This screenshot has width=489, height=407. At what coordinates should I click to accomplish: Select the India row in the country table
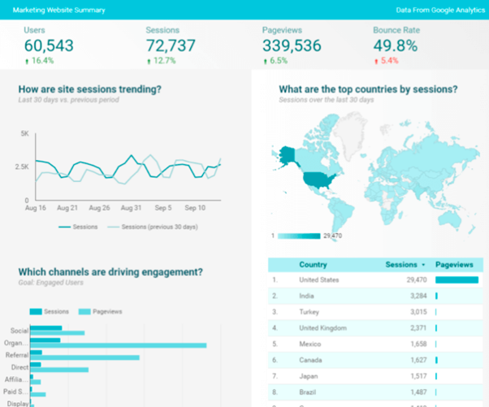coord(372,295)
